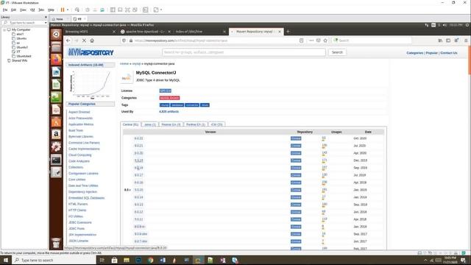The height and width of the screenshot is (265, 471).
Task: Open the VMware library search dropdown arrow
Action: (46, 23)
